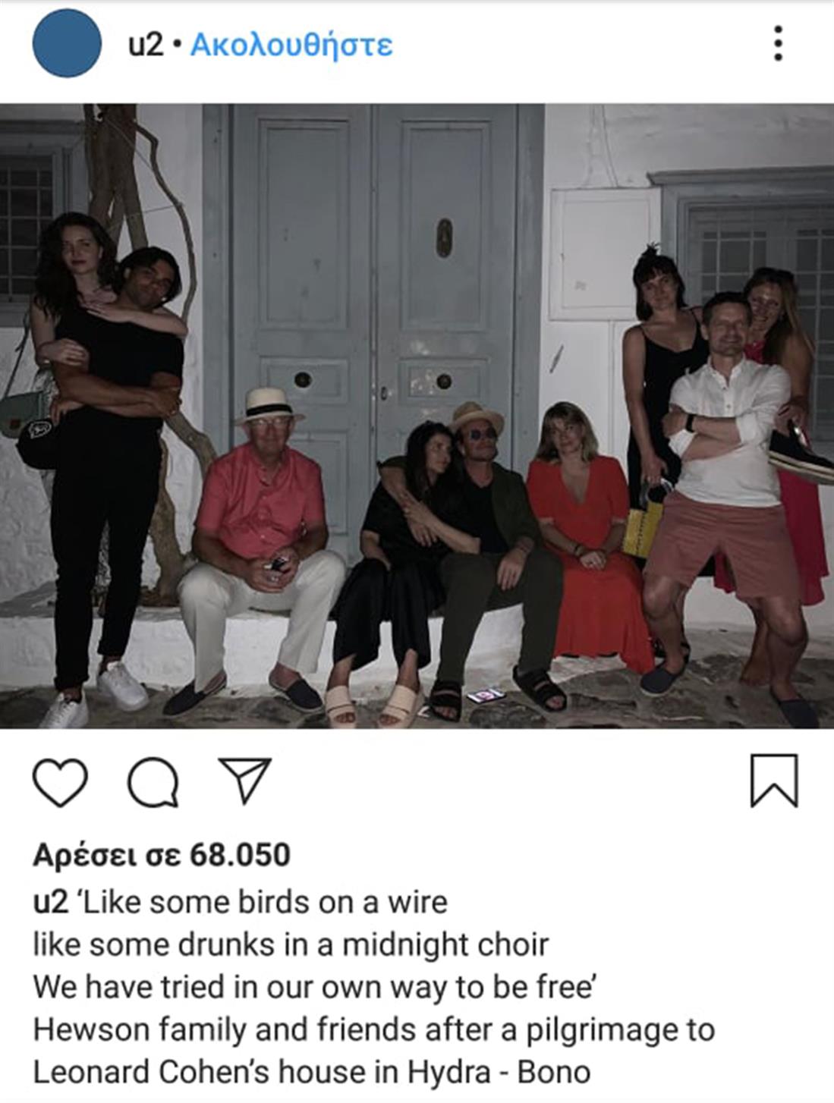This screenshot has height=1103, width=834.
Task: Tap the group photo of the post
Action: [417, 416]
